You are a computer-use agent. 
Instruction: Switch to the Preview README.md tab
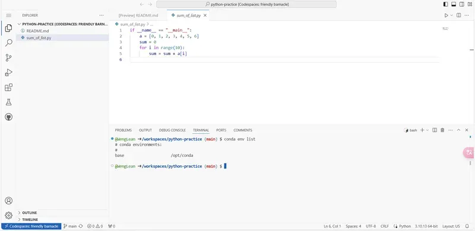pos(138,15)
